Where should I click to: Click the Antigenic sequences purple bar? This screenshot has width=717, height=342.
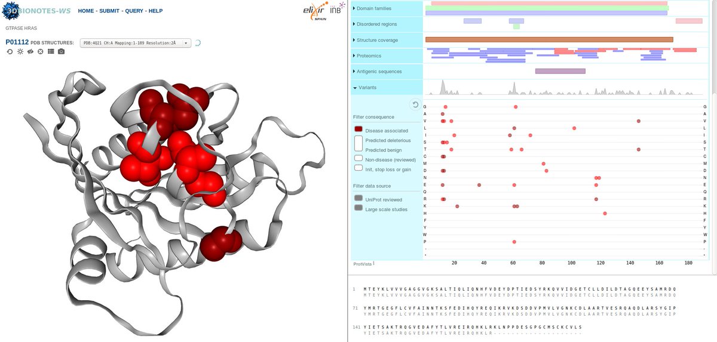click(560, 71)
